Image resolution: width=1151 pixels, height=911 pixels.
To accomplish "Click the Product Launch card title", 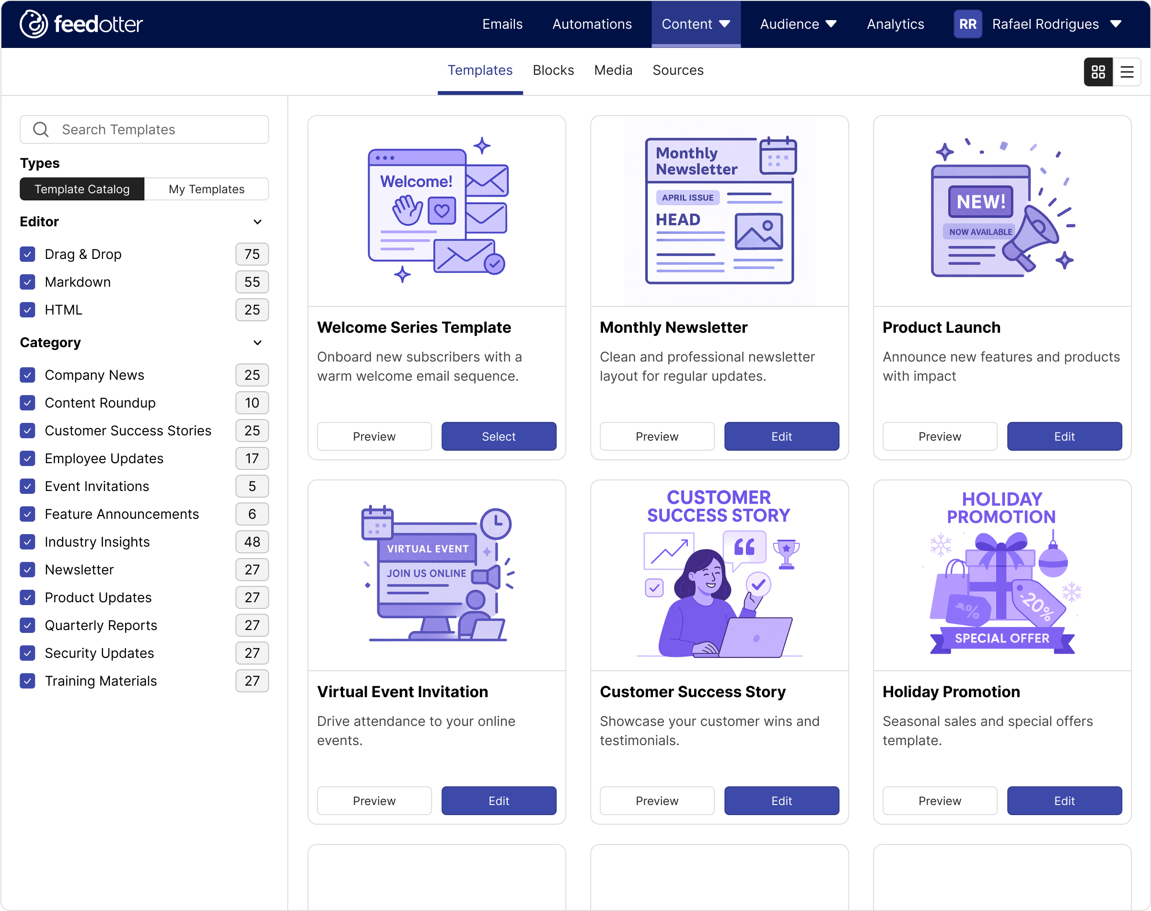I will [x=942, y=327].
